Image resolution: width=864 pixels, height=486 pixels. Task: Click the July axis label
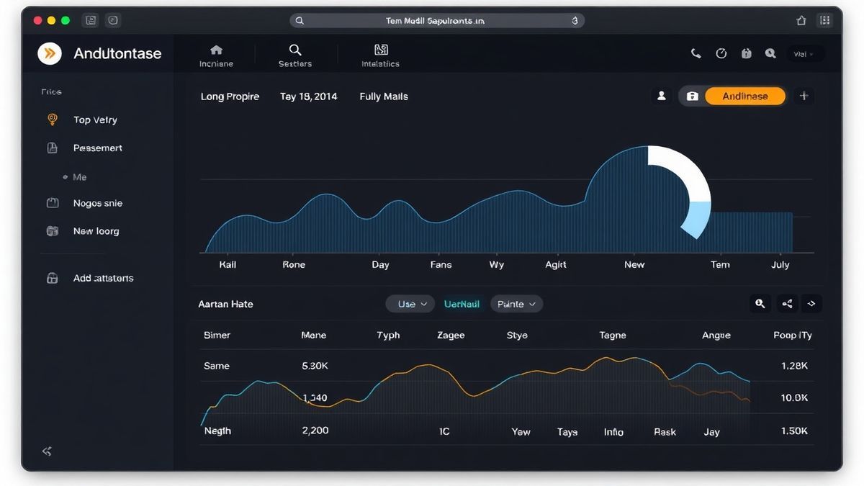point(780,265)
